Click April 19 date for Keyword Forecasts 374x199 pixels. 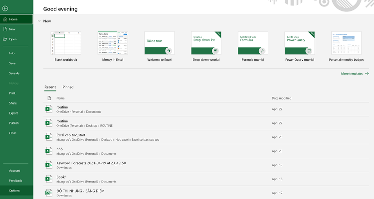point(277,165)
